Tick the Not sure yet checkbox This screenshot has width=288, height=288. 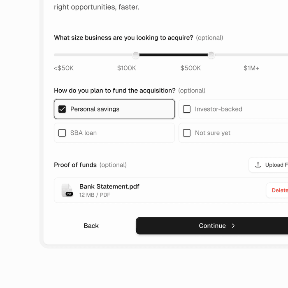click(x=187, y=133)
